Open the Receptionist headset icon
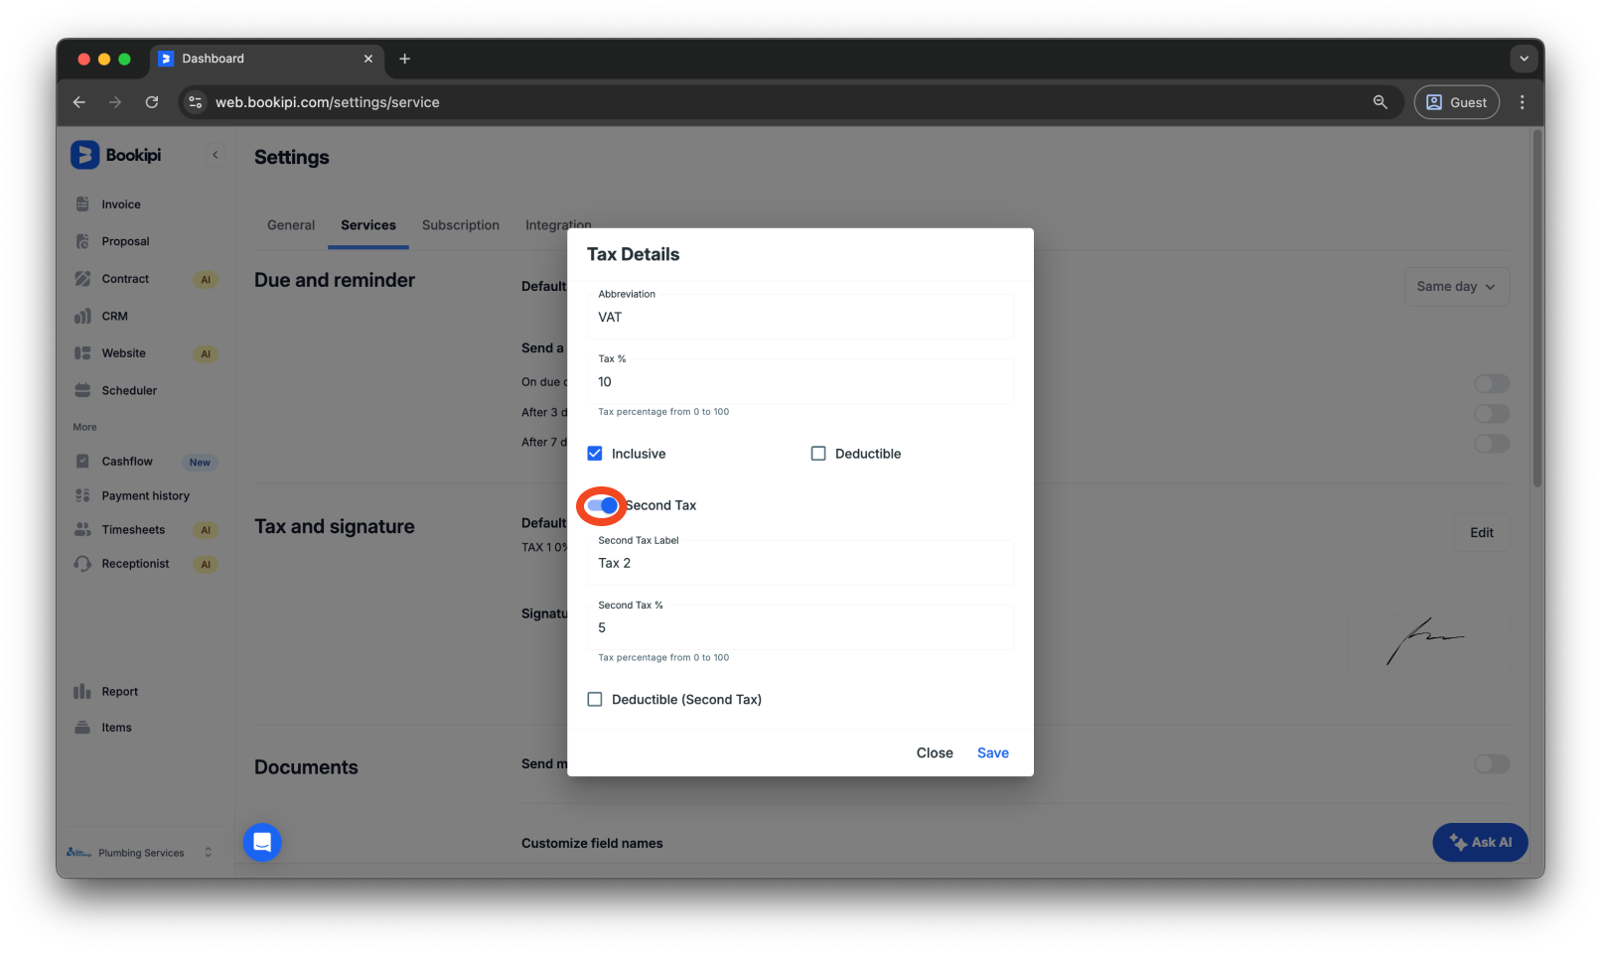The height and width of the screenshot is (953, 1602). pyautogui.click(x=82, y=564)
